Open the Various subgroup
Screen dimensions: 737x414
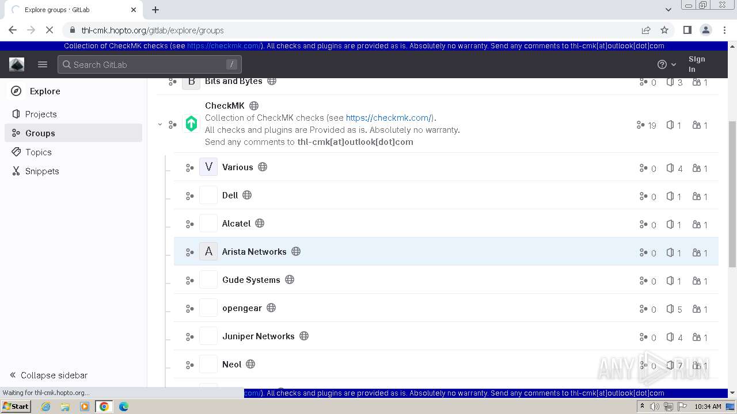tap(237, 167)
